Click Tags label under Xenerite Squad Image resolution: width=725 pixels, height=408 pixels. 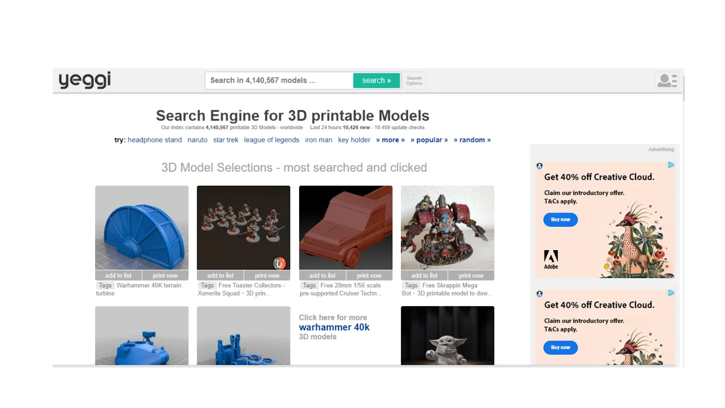click(207, 285)
